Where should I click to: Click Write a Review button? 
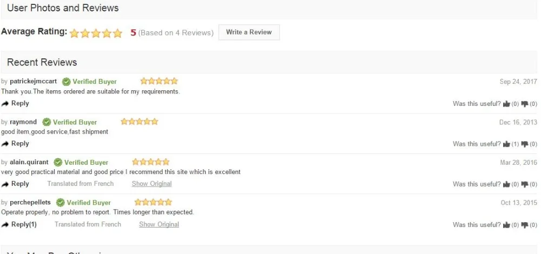[x=249, y=32]
